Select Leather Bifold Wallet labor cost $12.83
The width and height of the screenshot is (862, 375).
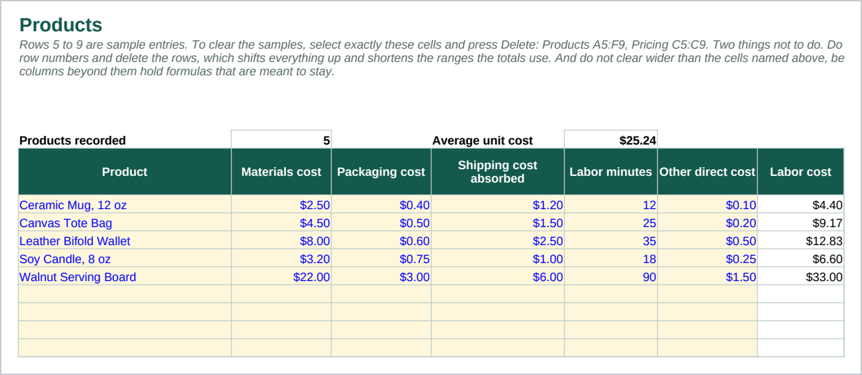[801, 240]
